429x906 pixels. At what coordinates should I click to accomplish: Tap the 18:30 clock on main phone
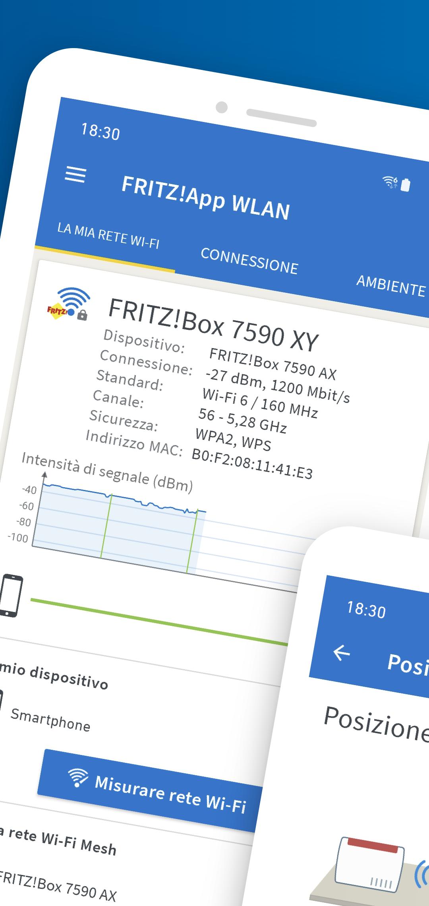pyautogui.click(x=100, y=131)
